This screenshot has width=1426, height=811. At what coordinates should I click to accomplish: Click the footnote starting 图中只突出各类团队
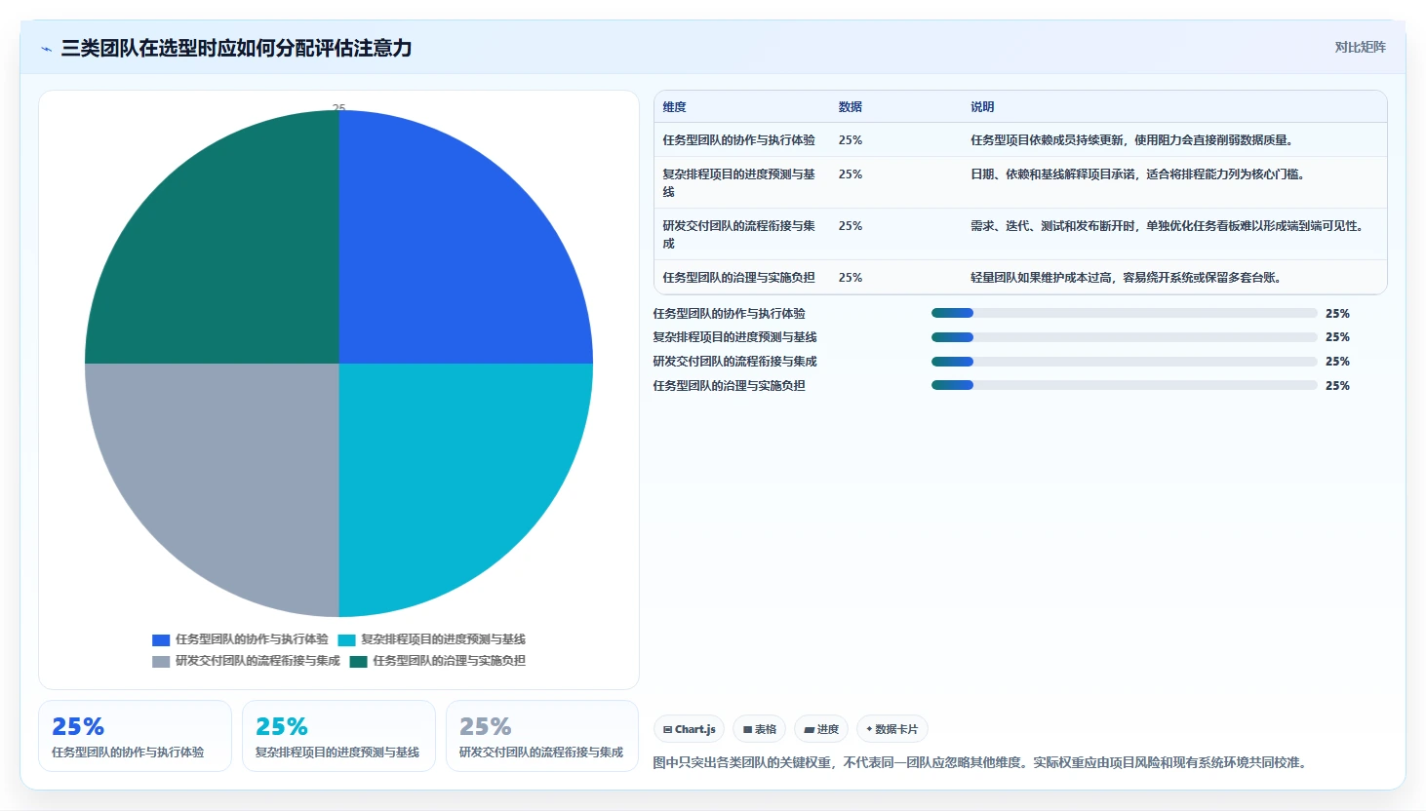click(979, 762)
